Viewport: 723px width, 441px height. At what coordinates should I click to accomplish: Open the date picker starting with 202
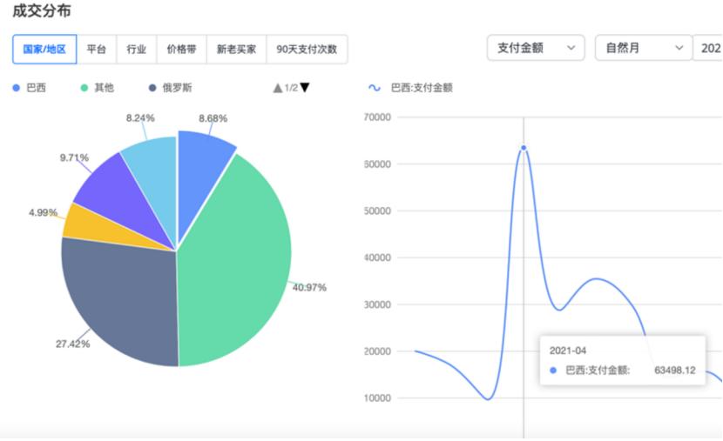pos(708,49)
